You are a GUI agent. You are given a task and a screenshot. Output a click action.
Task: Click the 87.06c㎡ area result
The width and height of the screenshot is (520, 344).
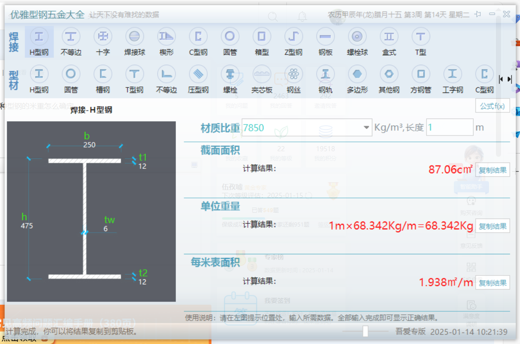click(x=450, y=169)
